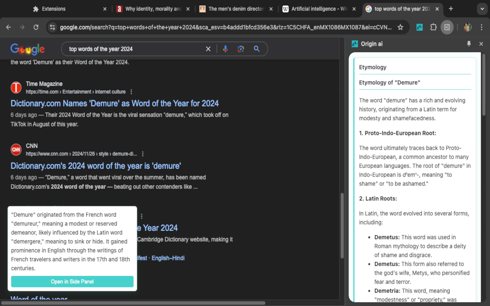Open the Chrome profile avatar
The height and width of the screenshot is (306, 490).
[467, 27]
